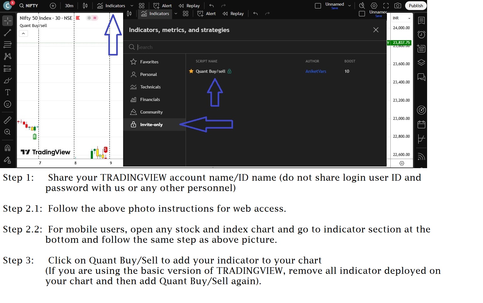The image size is (483, 303).
Task: Click the red flag icon beside NSE
Action: [78, 18]
